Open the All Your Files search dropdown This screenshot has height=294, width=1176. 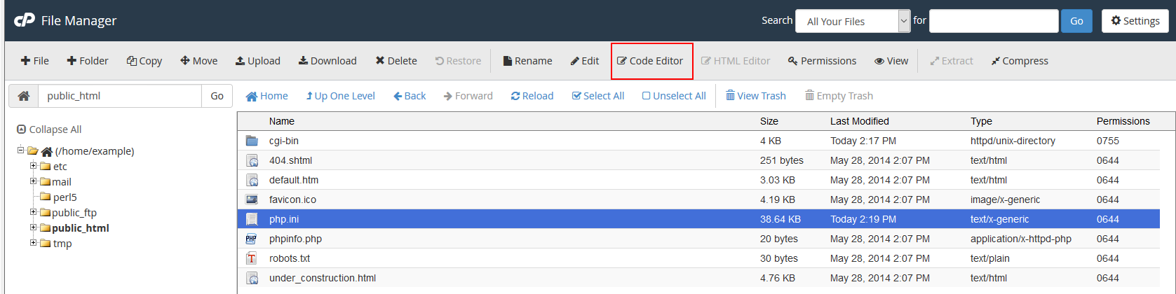[x=853, y=21]
